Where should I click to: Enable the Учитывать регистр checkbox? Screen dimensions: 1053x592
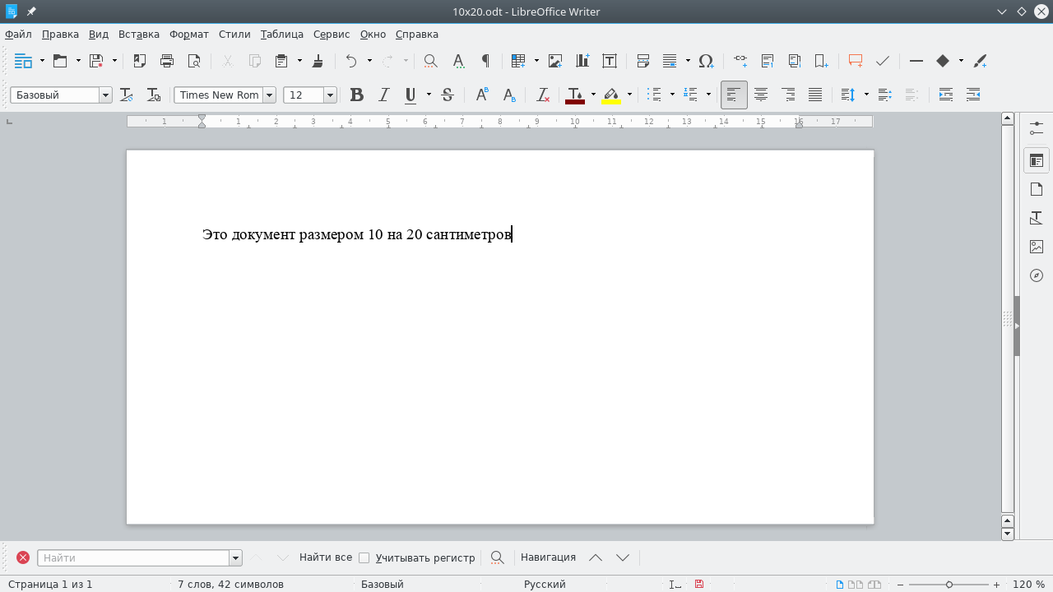pyautogui.click(x=364, y=557)
